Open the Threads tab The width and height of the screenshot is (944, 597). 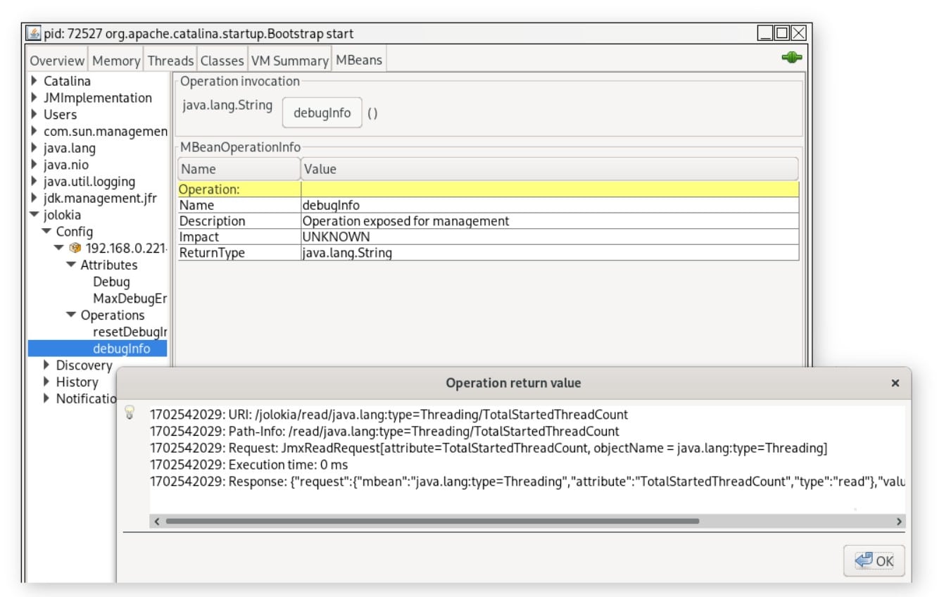(170, 61)
